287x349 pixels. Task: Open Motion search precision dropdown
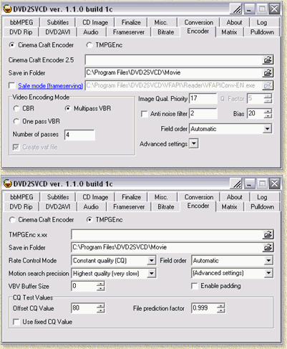pyautogui.click(x=151, y=273)
